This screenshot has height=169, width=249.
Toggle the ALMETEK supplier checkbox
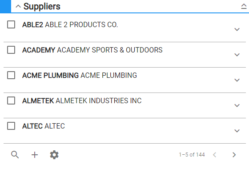11,101
